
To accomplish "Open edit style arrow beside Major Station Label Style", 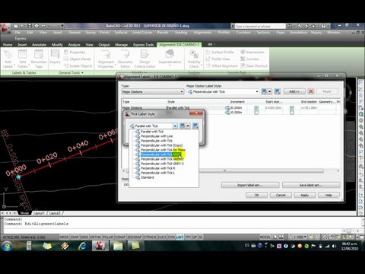I will point(270,91).
